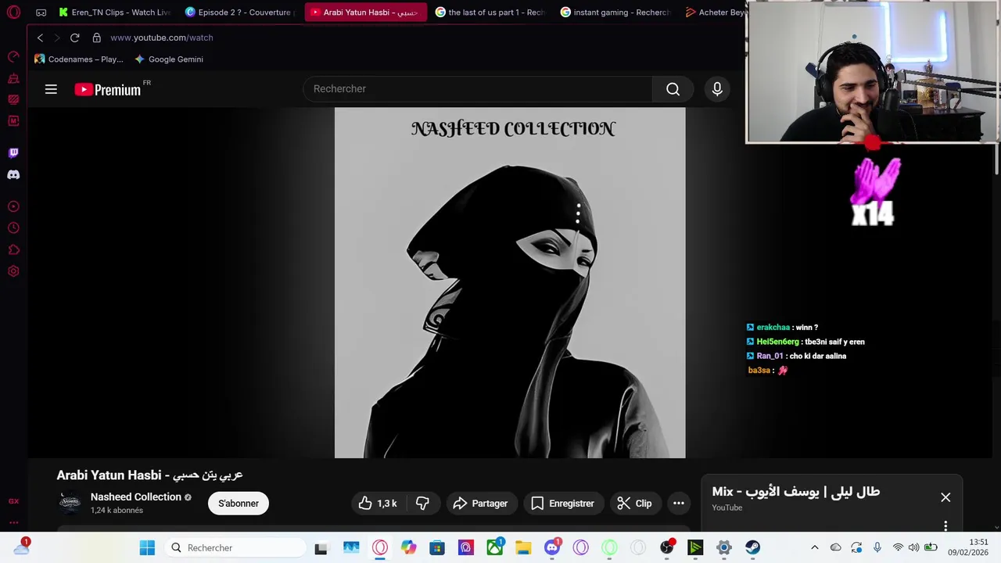
Task: Click the Clip scissors button
Action: pos(634,504)
